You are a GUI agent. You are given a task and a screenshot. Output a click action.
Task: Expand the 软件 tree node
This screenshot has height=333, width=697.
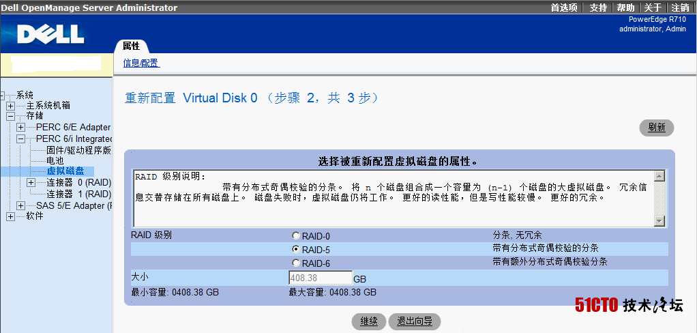pyautogui.click(x=11, y=216)
